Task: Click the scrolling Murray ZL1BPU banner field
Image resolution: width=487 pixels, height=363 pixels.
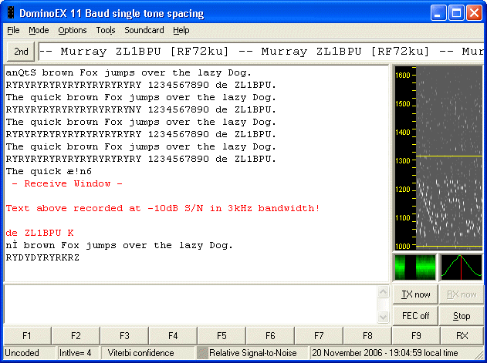Action: (261, 51)
